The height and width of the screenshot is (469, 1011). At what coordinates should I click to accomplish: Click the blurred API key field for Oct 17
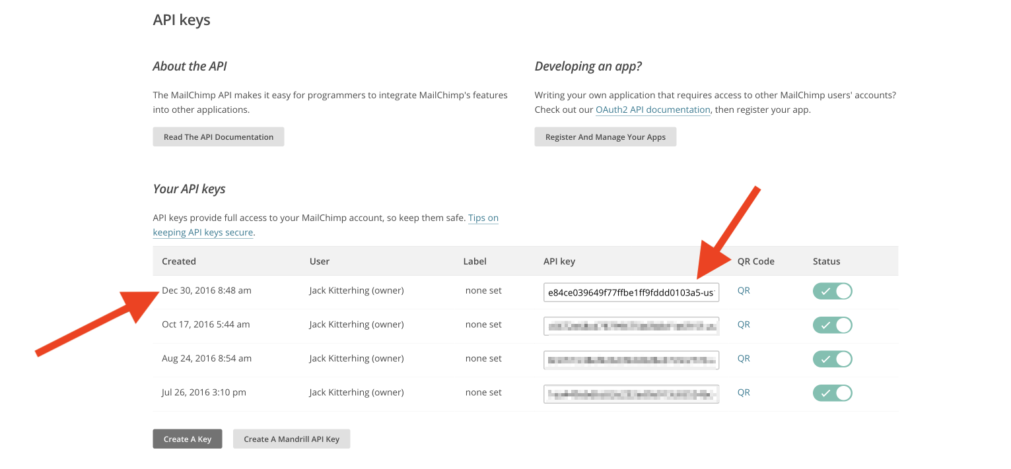coord(631,326)
